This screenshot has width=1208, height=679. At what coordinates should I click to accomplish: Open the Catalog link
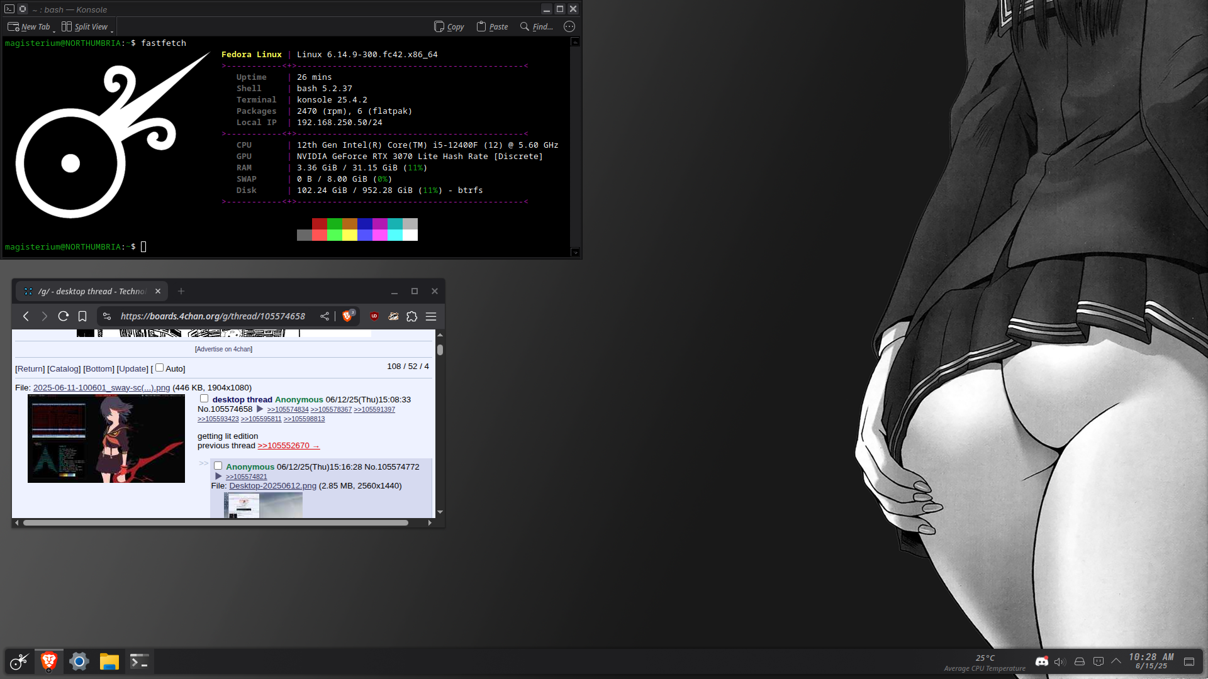pos(64,369)
